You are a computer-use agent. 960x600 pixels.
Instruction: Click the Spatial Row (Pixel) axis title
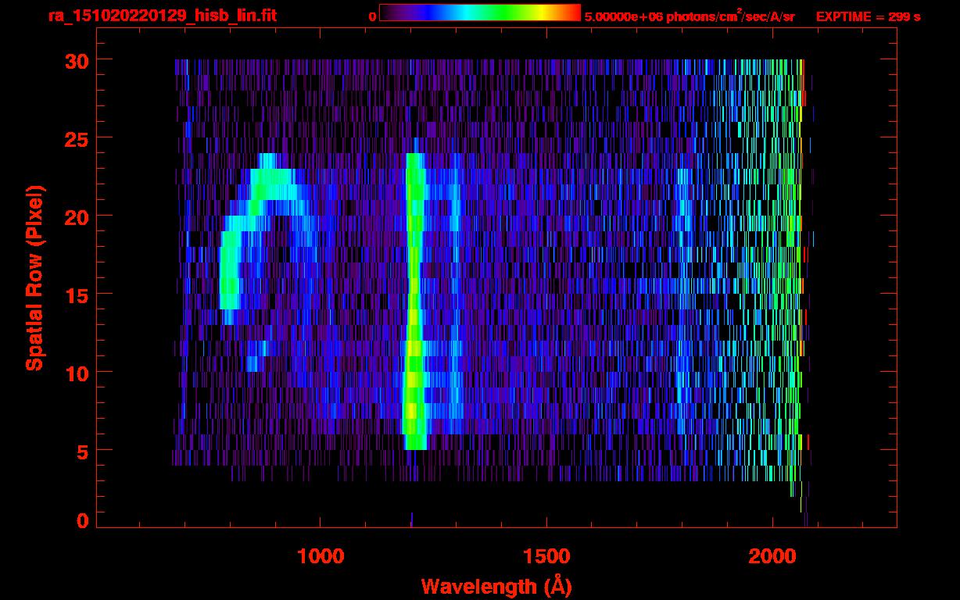point(34,277)
